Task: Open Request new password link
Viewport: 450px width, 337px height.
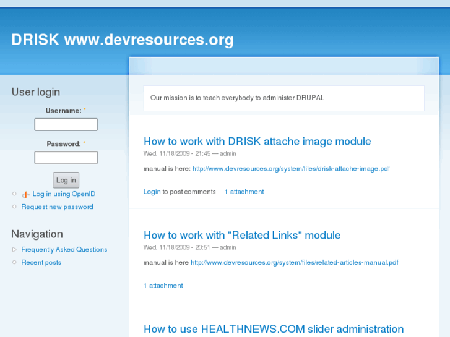Action: tap(57, 207)
